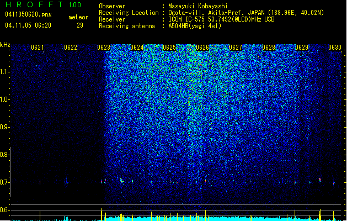Click the "meteor" label
Viewport: 347px width, 221px height.
78,17
